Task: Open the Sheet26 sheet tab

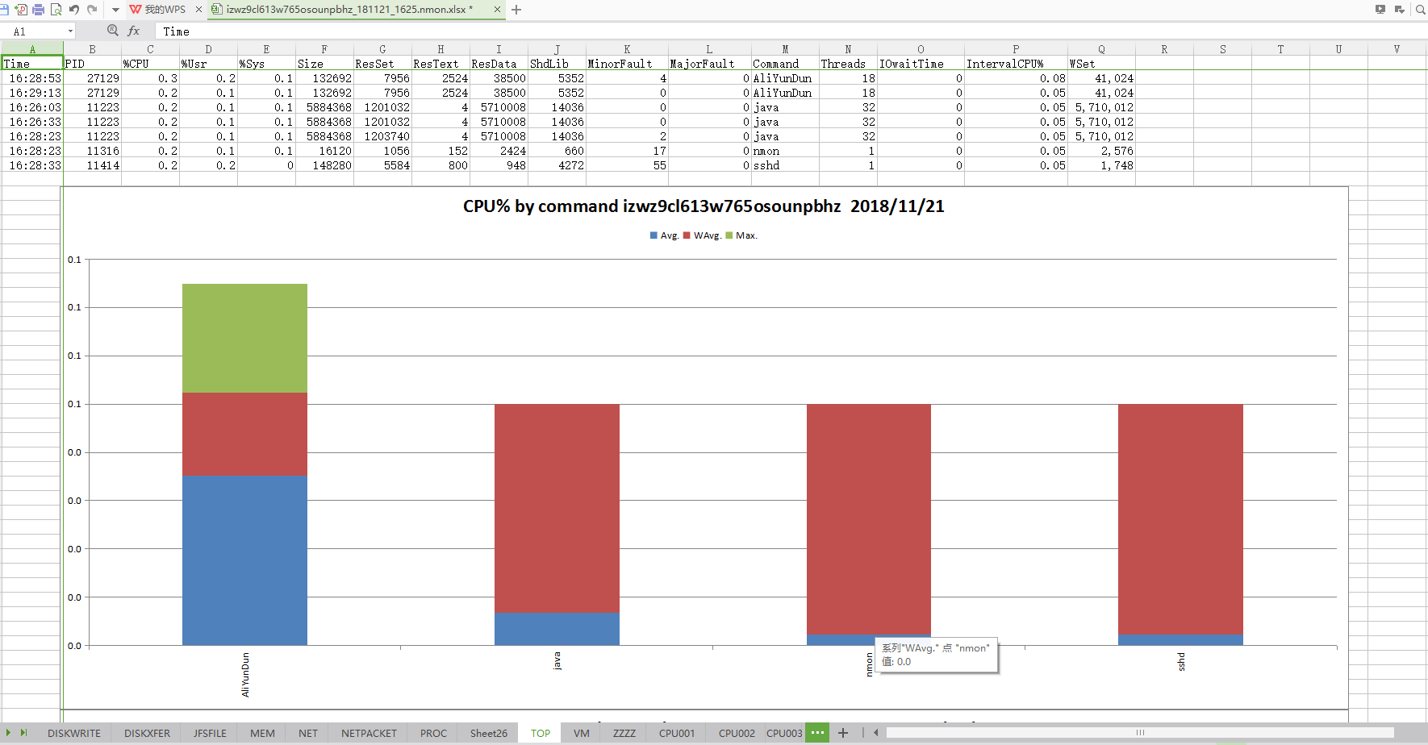Action: pyautogui.click(x=489, y=734)
